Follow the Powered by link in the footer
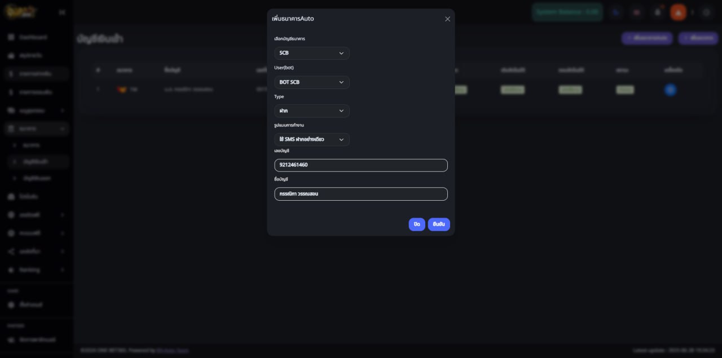The width and height of the screenshot is (722, 358). point(172,351)
